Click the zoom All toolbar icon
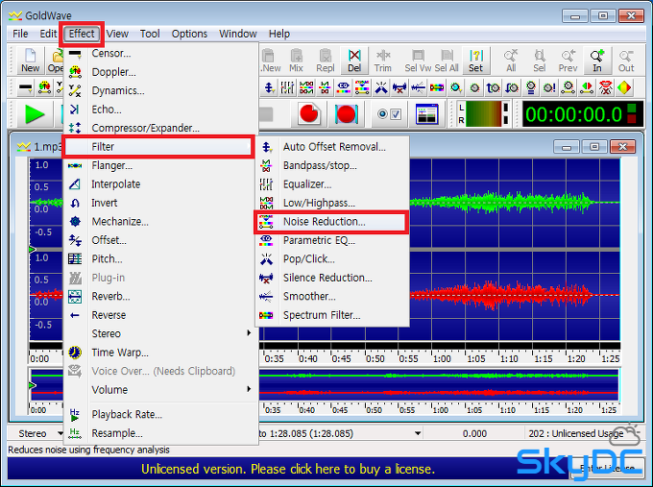 (x=511, y=61)
